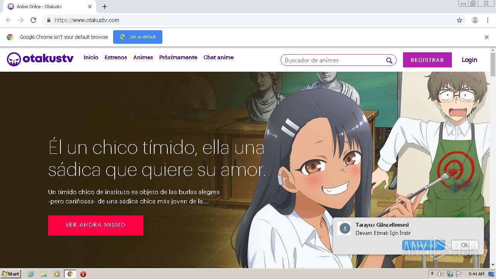The image size is (496, 279).
Task: Click the Action Center flag icon
Action: tap(459, 274)
